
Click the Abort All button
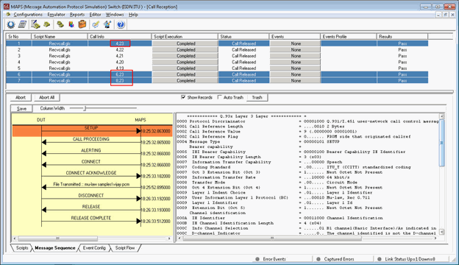pyautogui.click(x=47, y=97)
